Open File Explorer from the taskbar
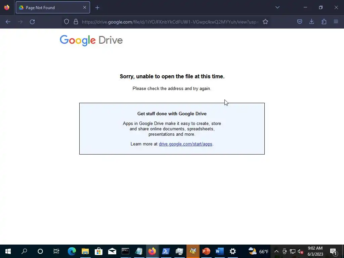Image resolution: width=344 pixels, height=258 pixels. (85, 251)
